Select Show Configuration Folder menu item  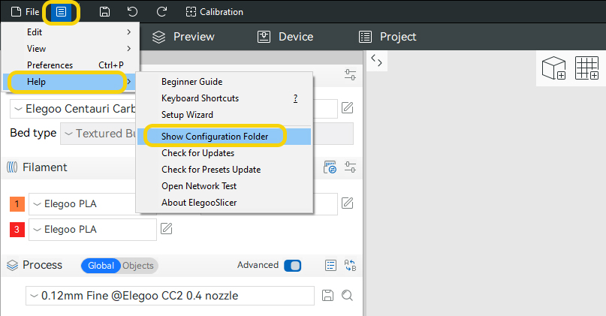214,137
